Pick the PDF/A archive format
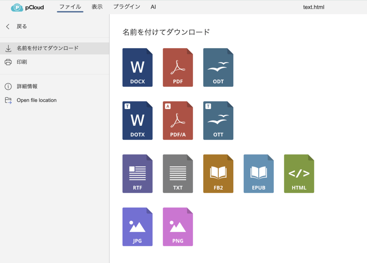 pyautogui.click(x=178, y=120)
